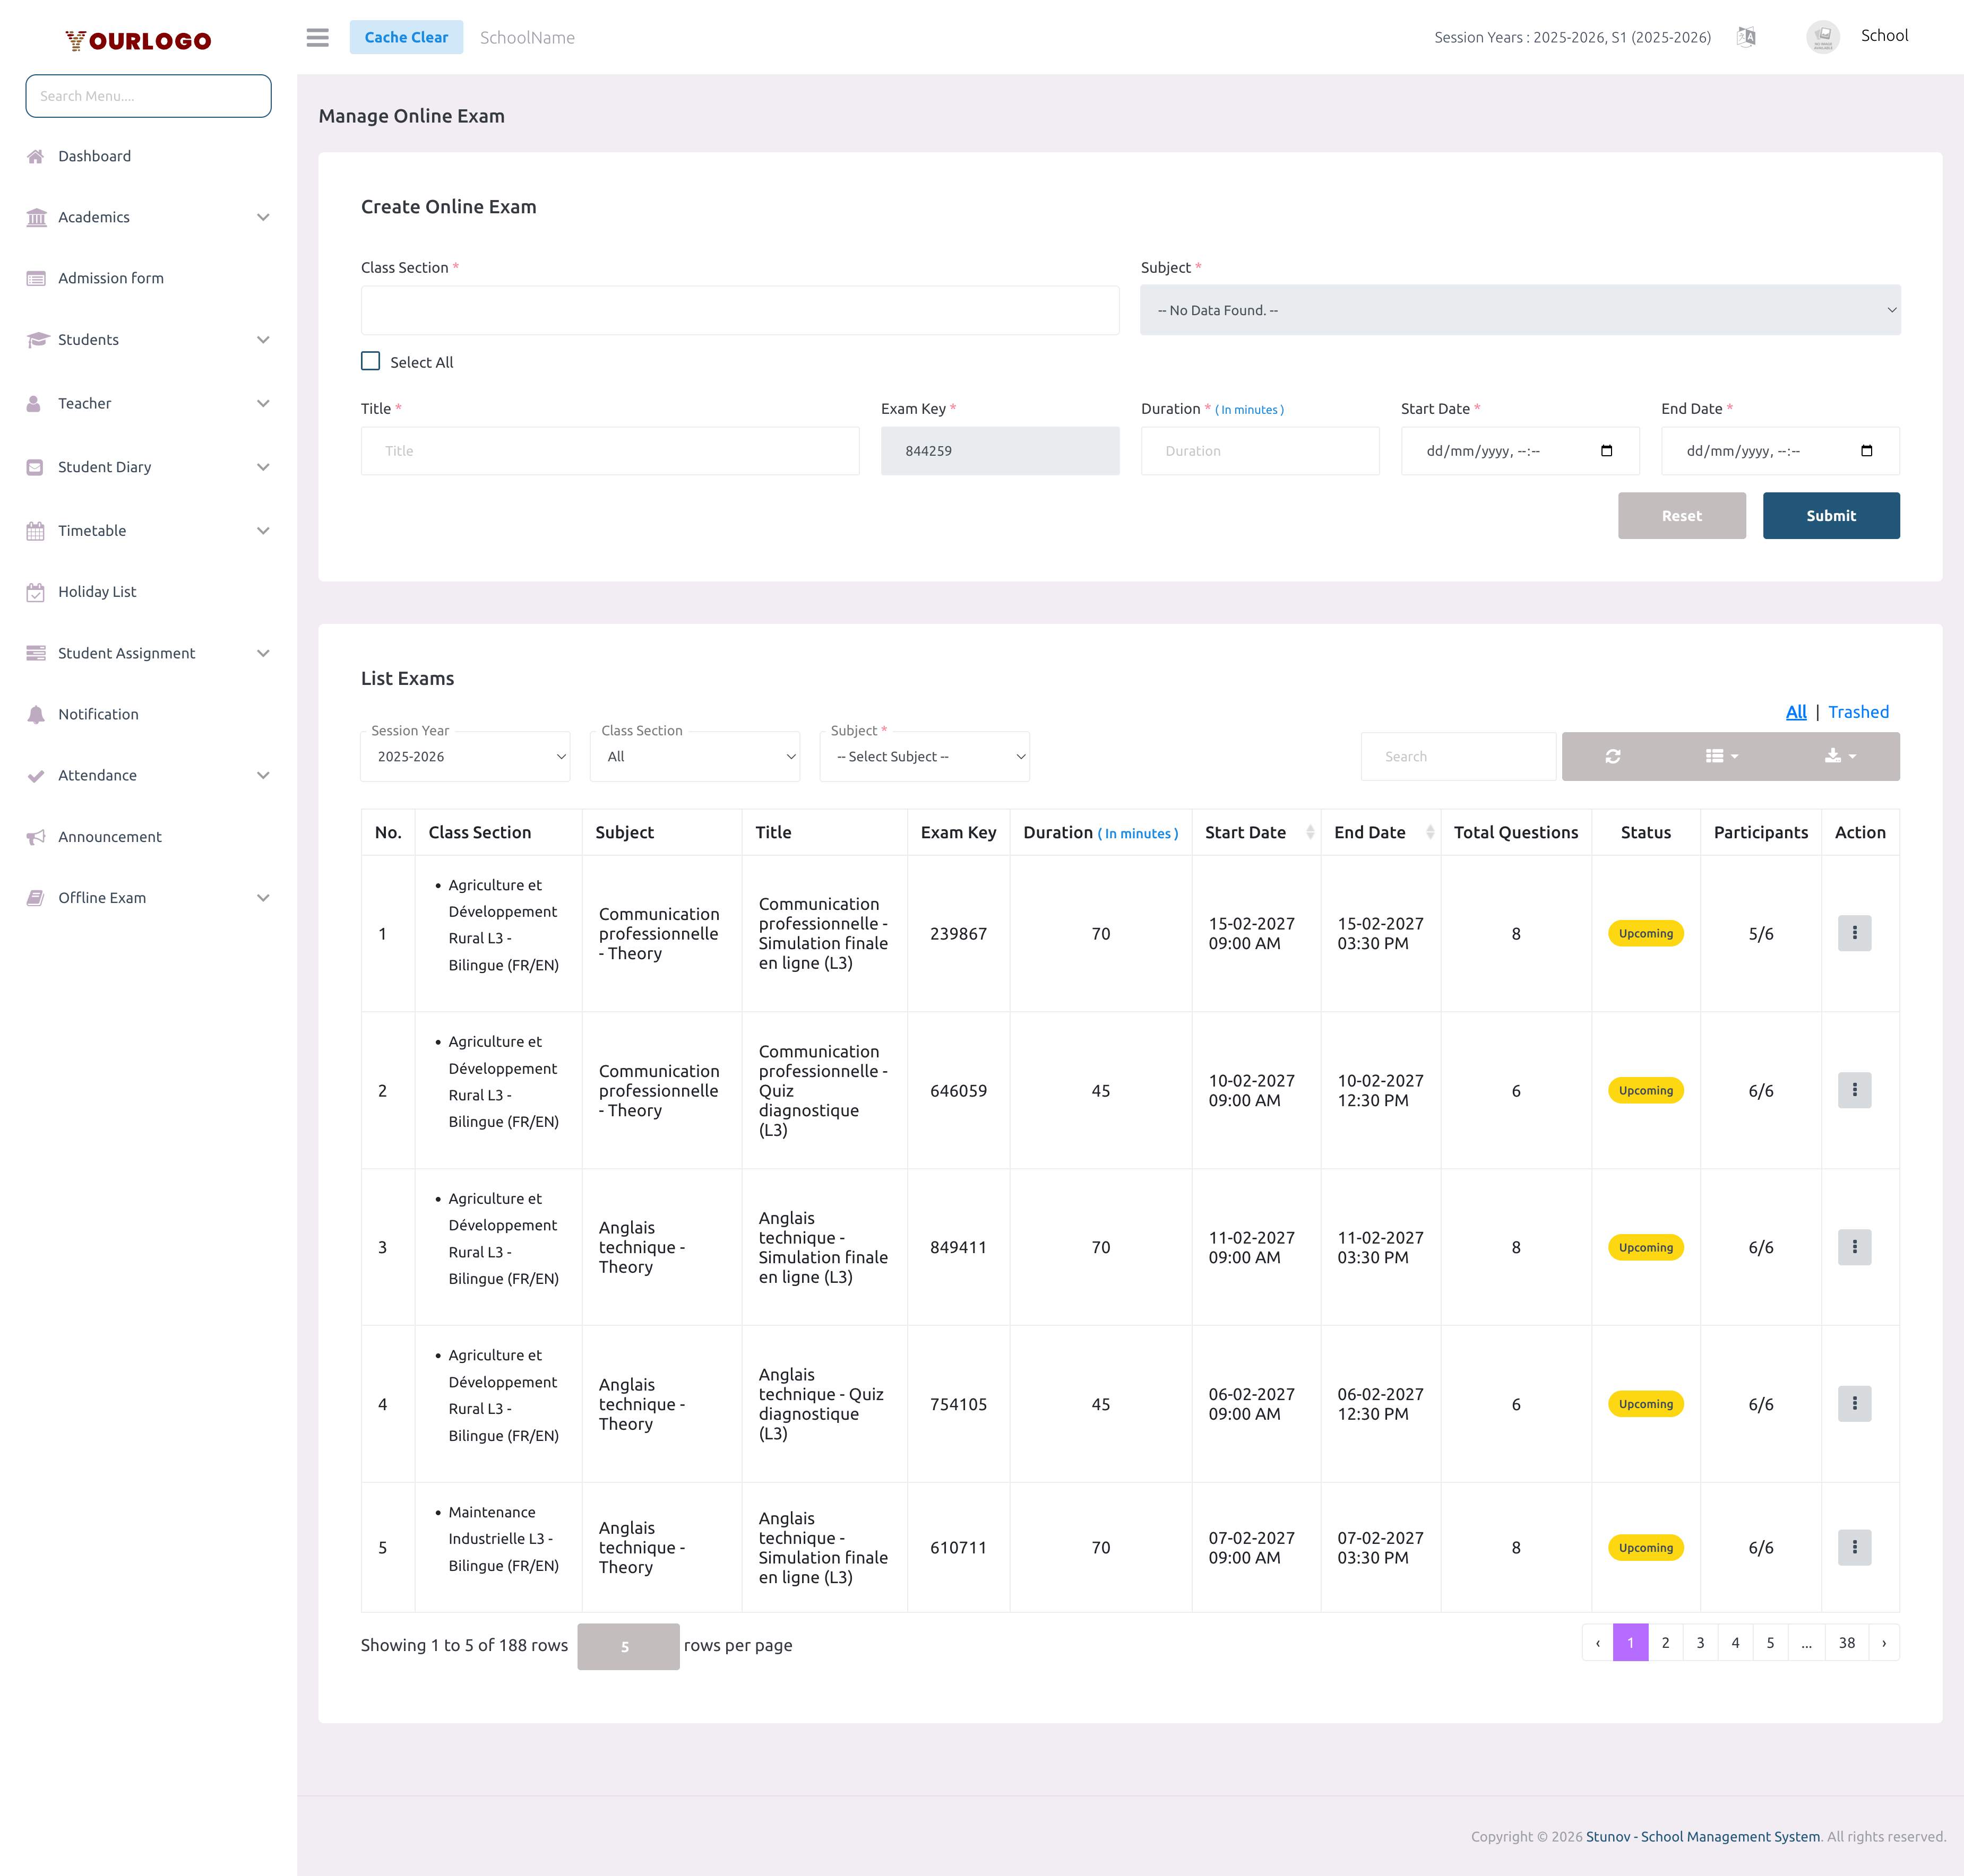The width and height of the screenshot is (1964, 1876).
Task: Go to page 38 of the exam list
Action: [x=1846, y=1642]
